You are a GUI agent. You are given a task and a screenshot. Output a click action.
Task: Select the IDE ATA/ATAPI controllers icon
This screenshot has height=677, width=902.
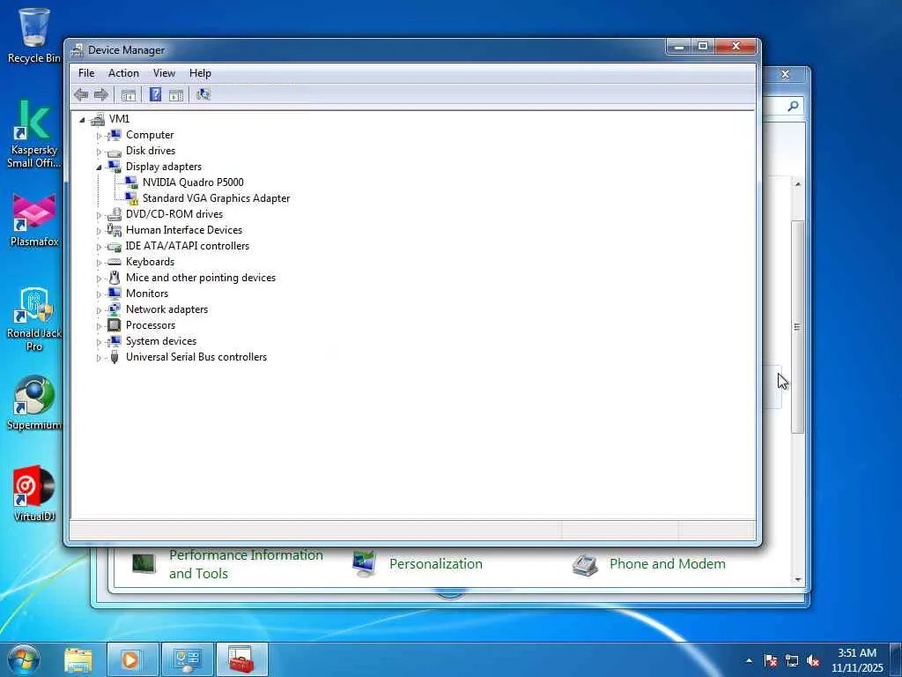coord(115,247)
